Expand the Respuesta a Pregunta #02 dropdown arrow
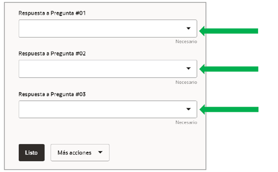The image size is (278, 172). [188, 69]
